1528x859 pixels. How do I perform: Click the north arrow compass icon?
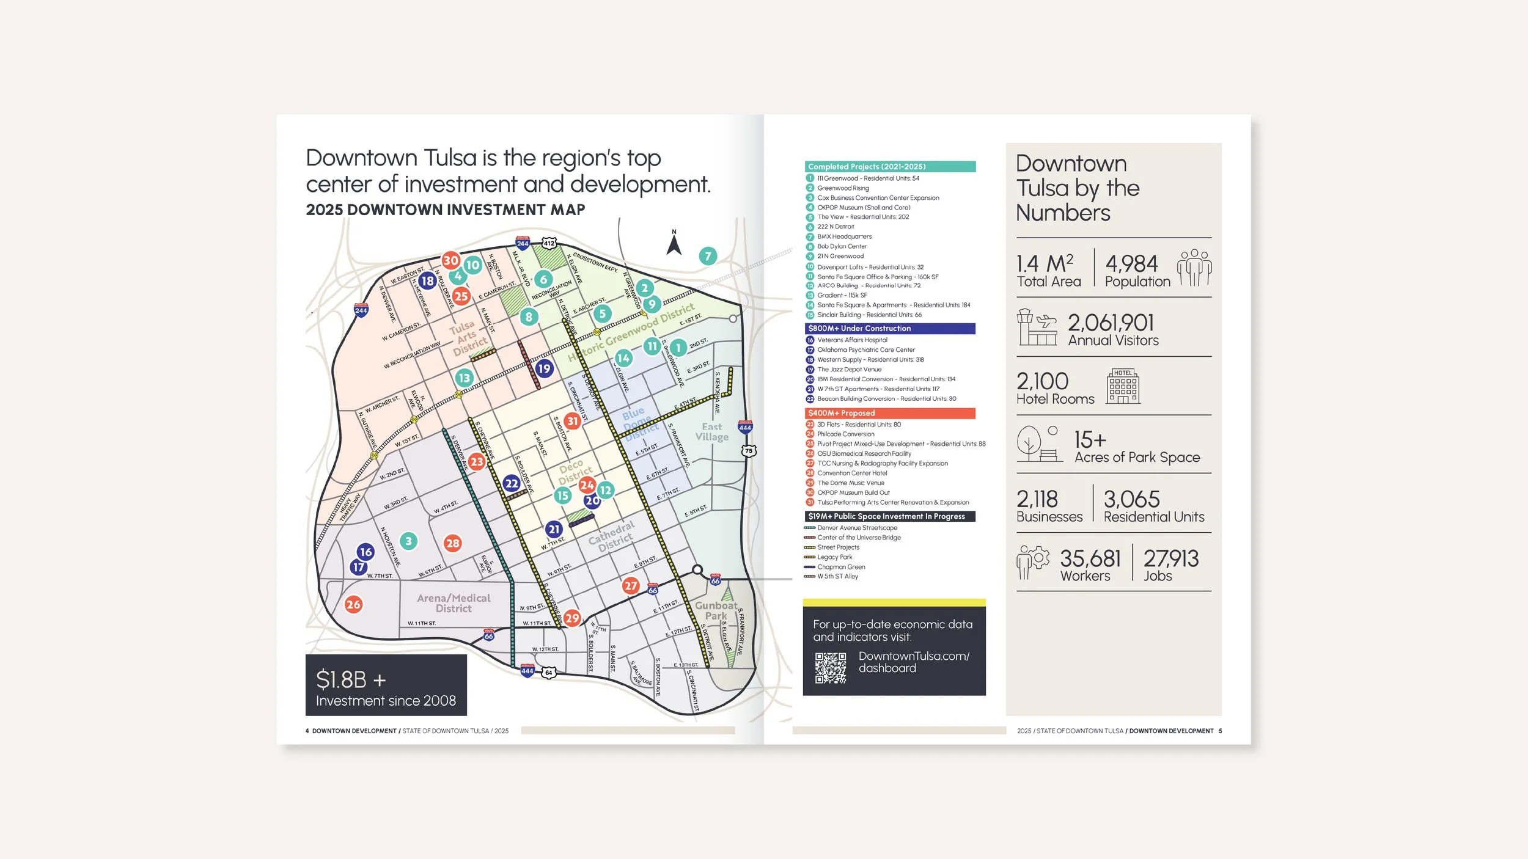(x=674, y=243)
